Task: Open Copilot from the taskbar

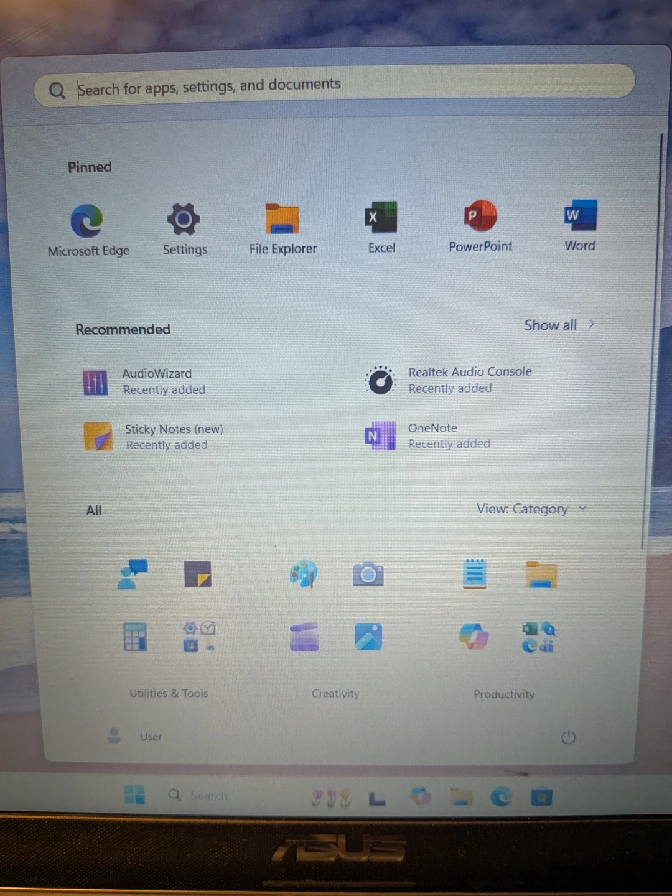Action: pyautogui.click(x=421, y=796)
